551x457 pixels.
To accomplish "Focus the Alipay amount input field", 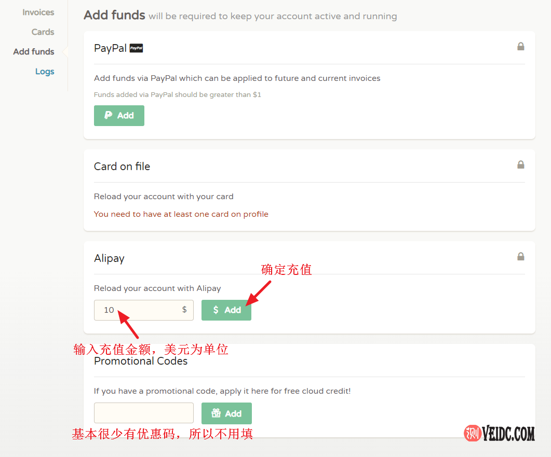I will click(x=144, y=310).
